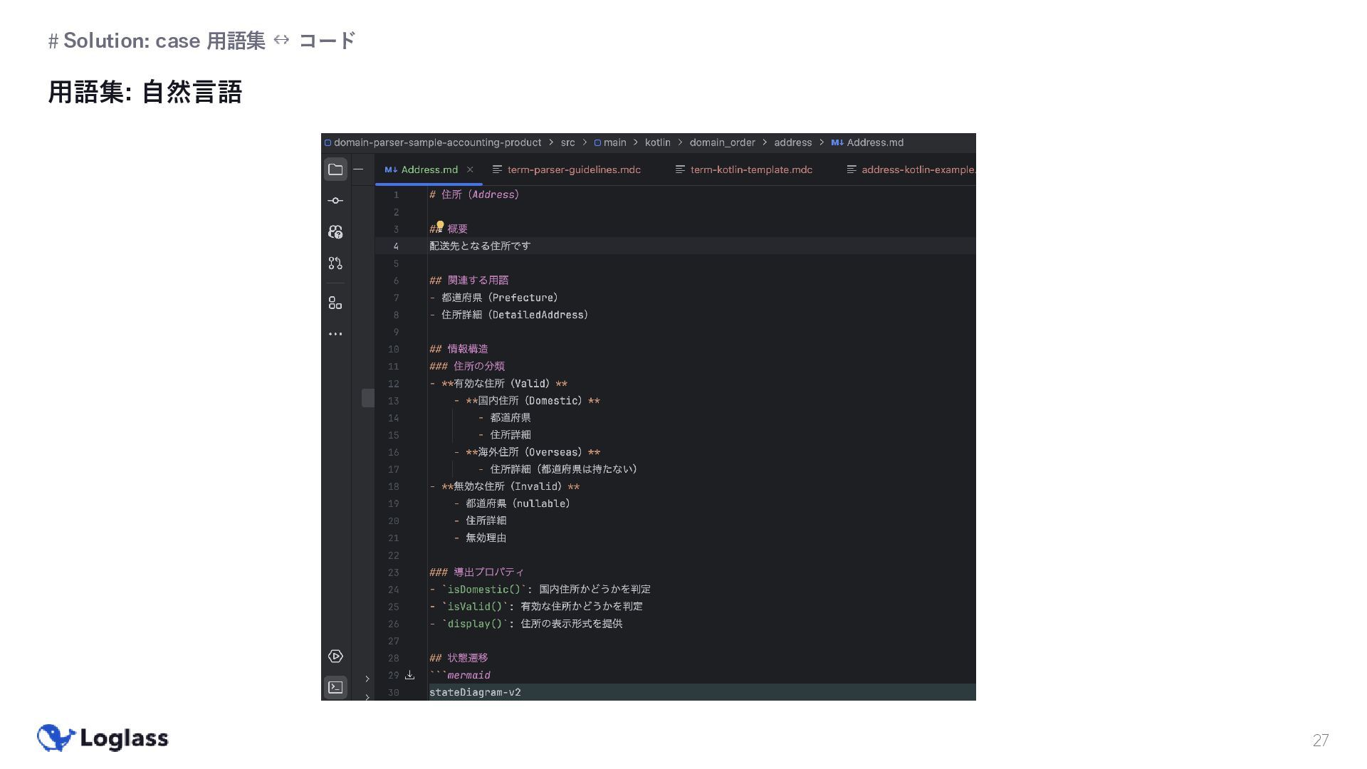
Task: Click the yellow lightbulb intention icon
Action: tap(440, 226)
